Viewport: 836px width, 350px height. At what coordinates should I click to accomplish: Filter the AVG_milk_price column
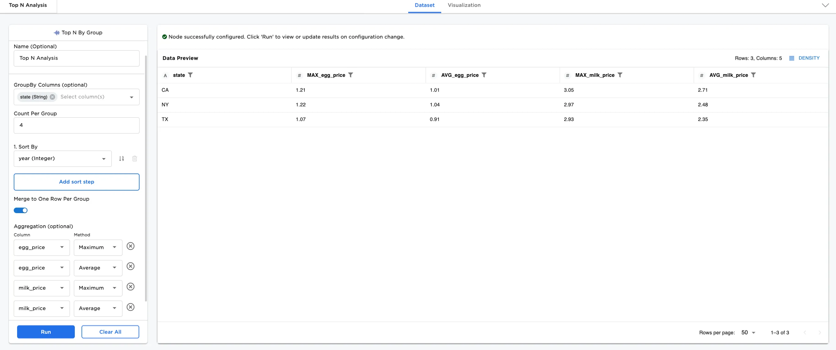coord(753,75)
